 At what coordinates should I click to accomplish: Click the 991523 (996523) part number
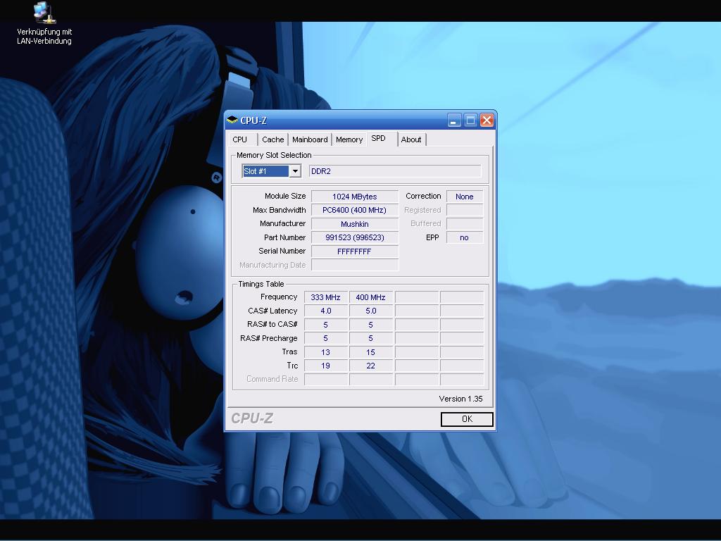click(355, 237)
